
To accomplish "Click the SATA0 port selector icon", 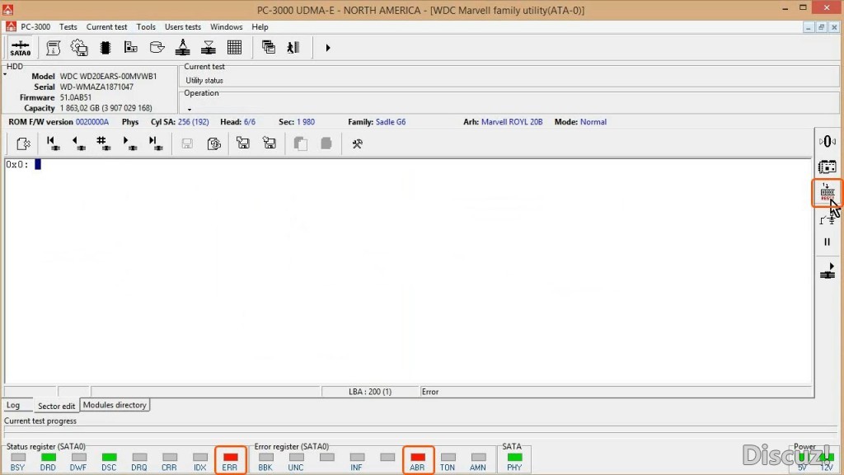I will click(21, 48).
